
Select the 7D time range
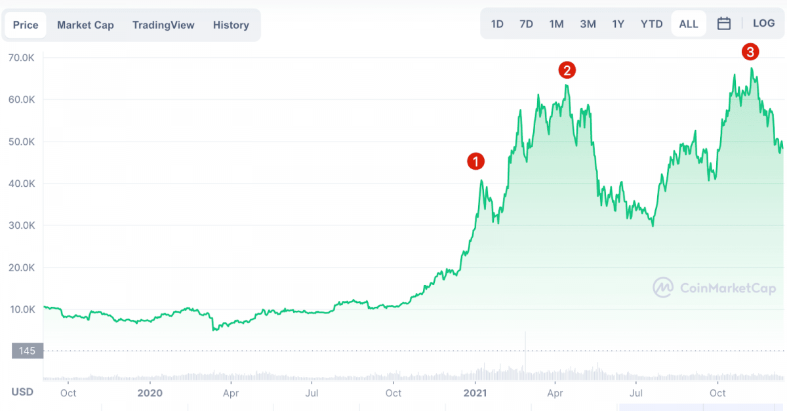pos(526,24)
